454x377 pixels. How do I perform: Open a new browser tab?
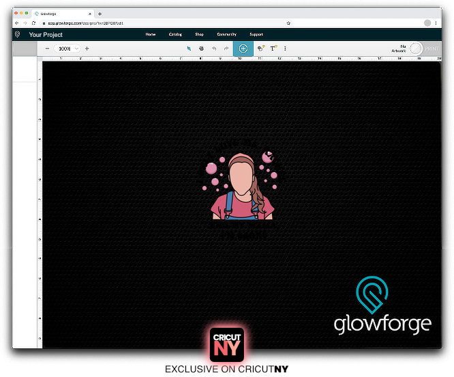click(x=100, y=14)
